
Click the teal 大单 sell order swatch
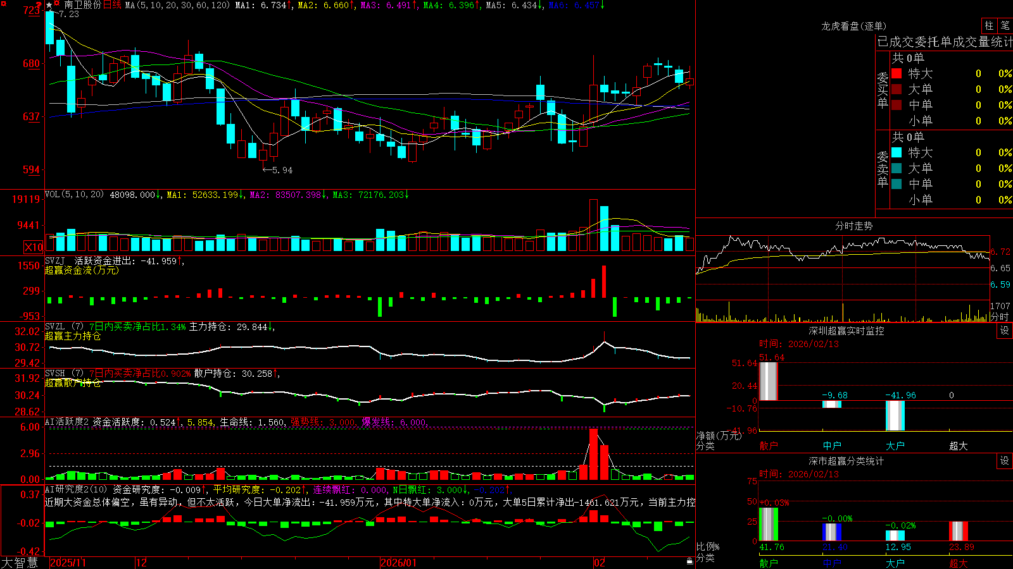click(x=897, y=168)
